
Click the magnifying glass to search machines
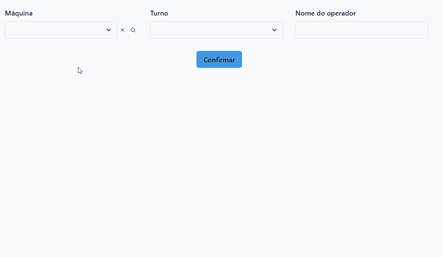coord(133,30)
